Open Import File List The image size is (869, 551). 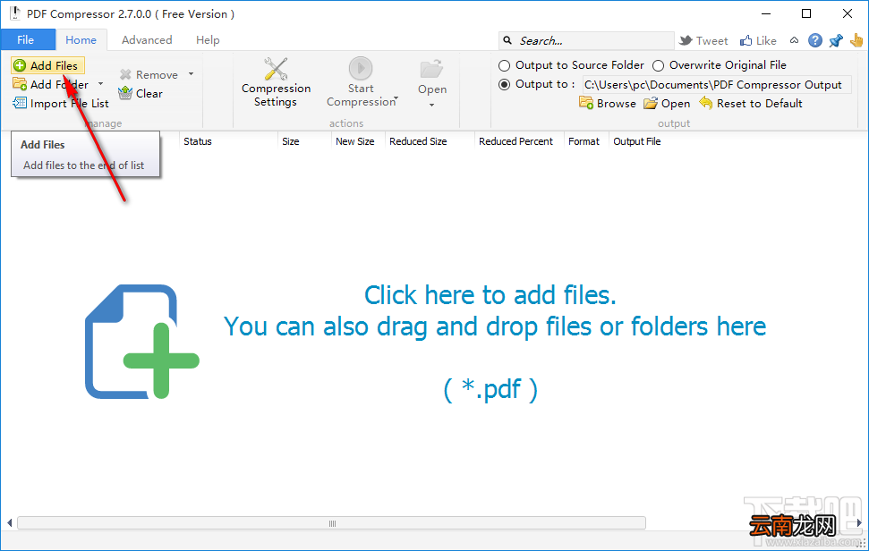(60, 103)
